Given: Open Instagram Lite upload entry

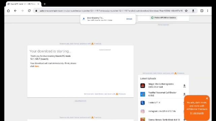Looking at the screenshot, I should pyautogui.click(x=162, y=111).
